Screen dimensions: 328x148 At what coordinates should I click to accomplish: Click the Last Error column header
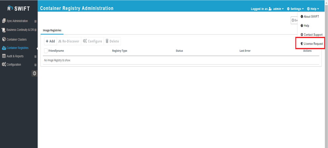coord(245,51)
